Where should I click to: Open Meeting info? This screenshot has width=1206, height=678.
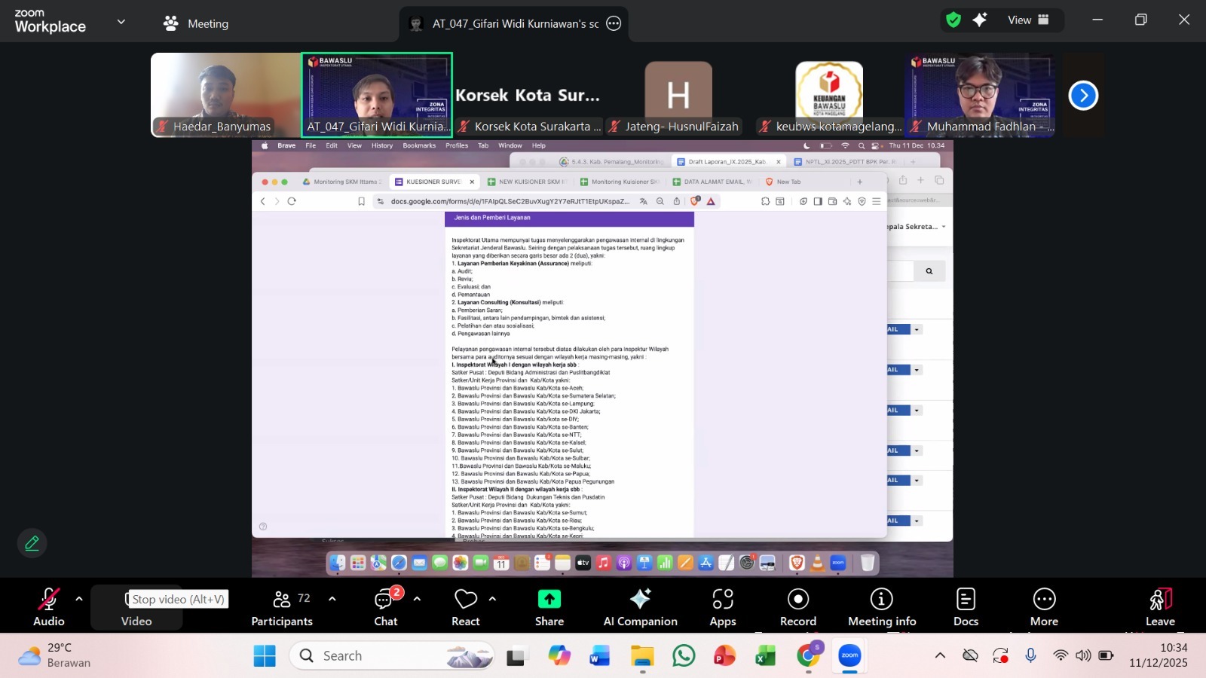[x=881, y=607]
